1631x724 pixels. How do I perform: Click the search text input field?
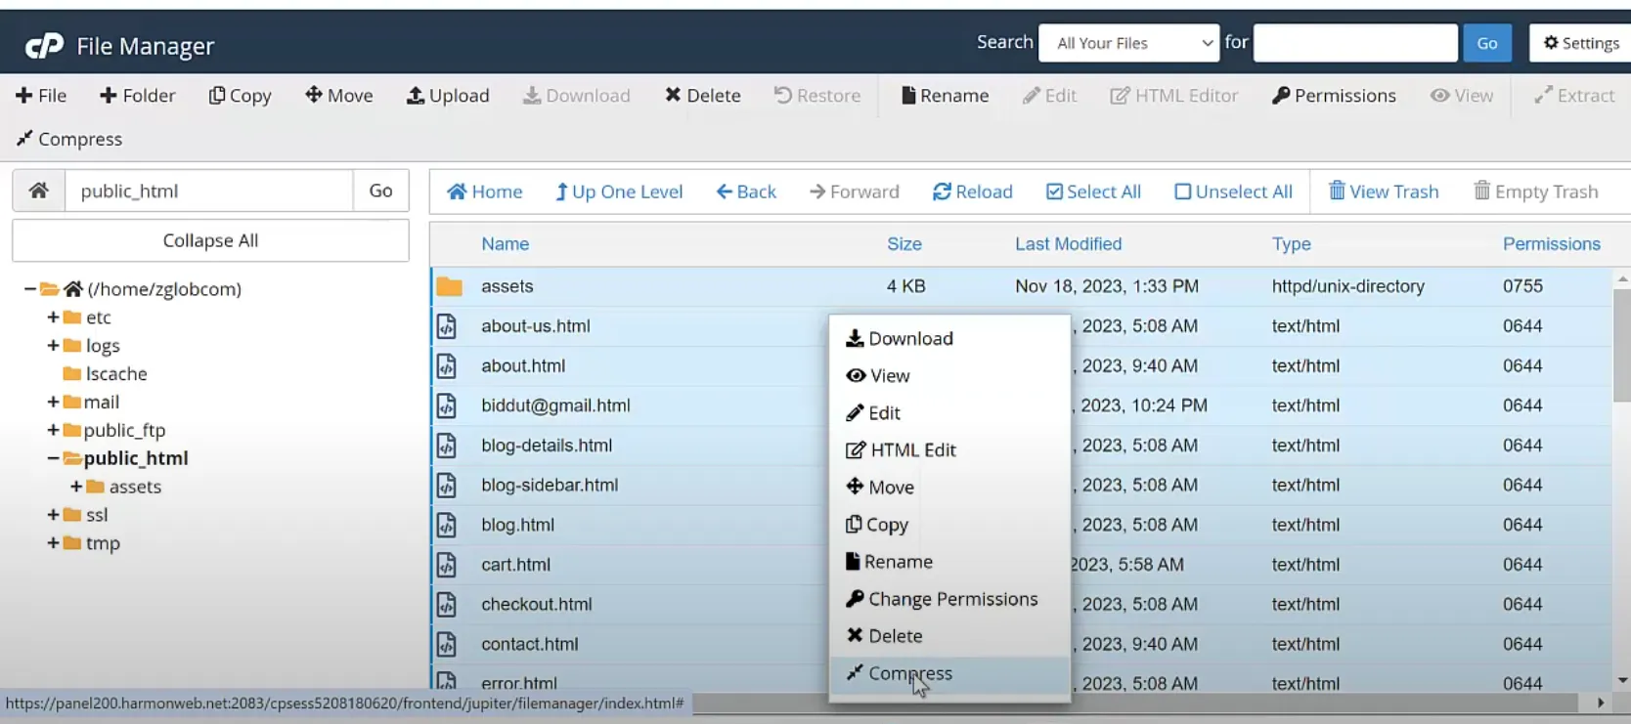[1354, 43]
